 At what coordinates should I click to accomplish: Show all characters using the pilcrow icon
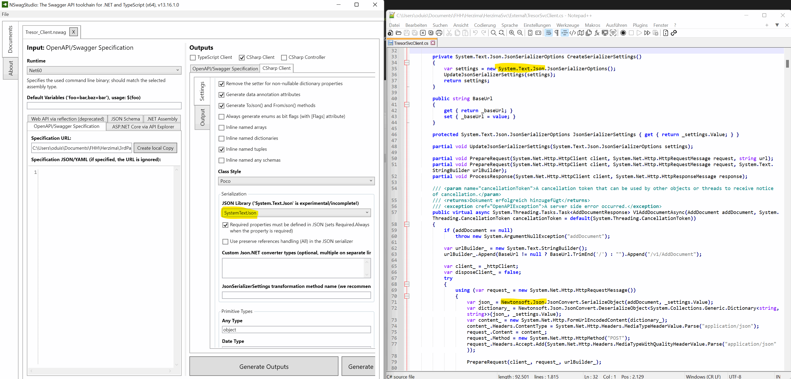coord(557,33)
